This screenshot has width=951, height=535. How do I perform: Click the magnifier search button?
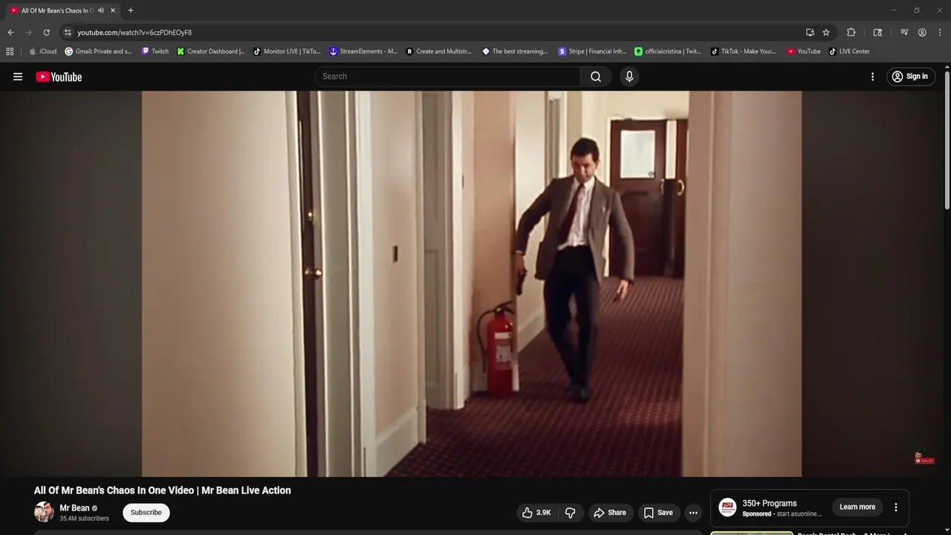coord(596,77)
